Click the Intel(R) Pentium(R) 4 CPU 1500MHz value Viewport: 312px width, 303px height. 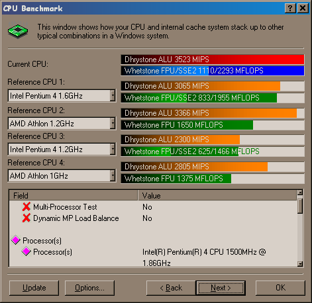(x=204, y=257)
